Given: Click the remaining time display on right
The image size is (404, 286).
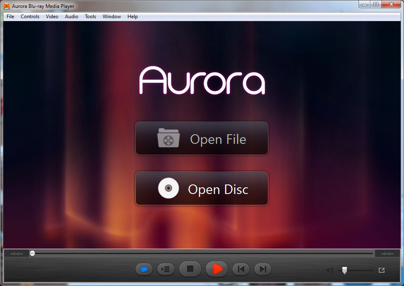Looking at the screenshot, I should point(387,254).
